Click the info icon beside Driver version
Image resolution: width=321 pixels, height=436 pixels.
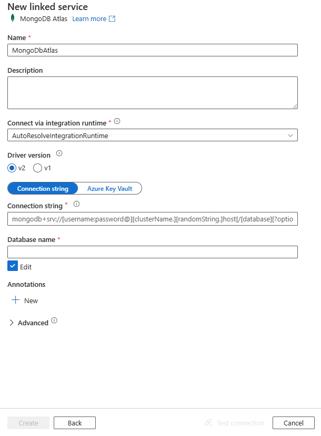[x=58, y=153]
